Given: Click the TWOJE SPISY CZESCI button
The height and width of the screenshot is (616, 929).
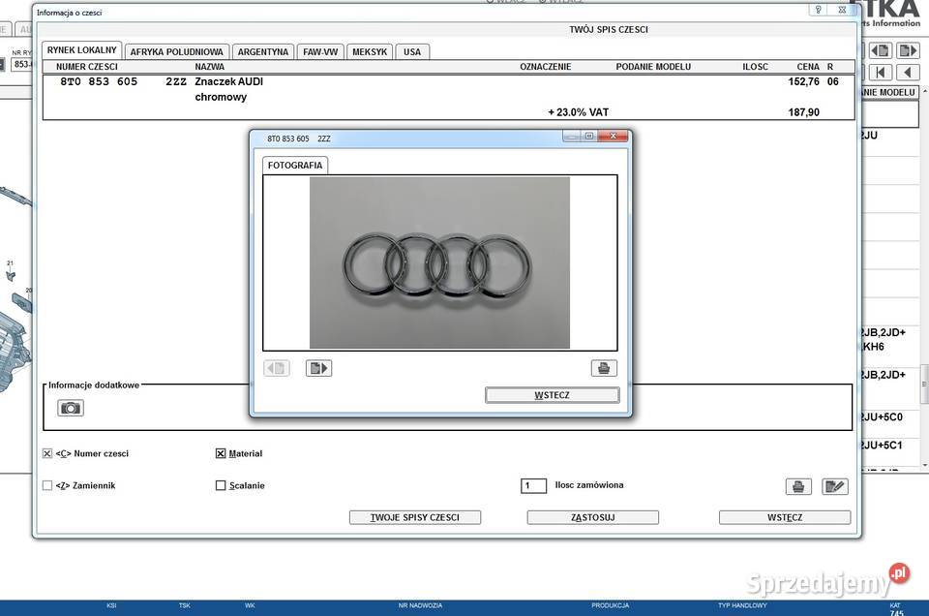Looking at the screenshot, I should (x=415, y=517).
